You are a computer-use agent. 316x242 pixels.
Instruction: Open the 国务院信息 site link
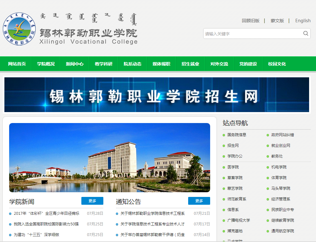coord(237,135)
